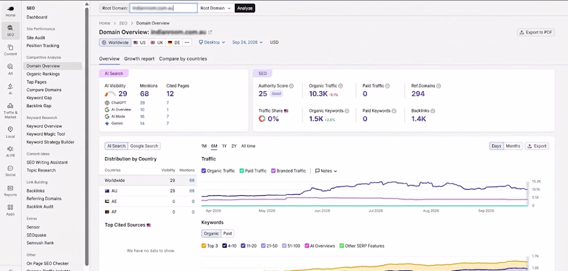Open Keyword Magic Tool in sidebar
Screen dimensions: 568x271
tap(45, 134)
